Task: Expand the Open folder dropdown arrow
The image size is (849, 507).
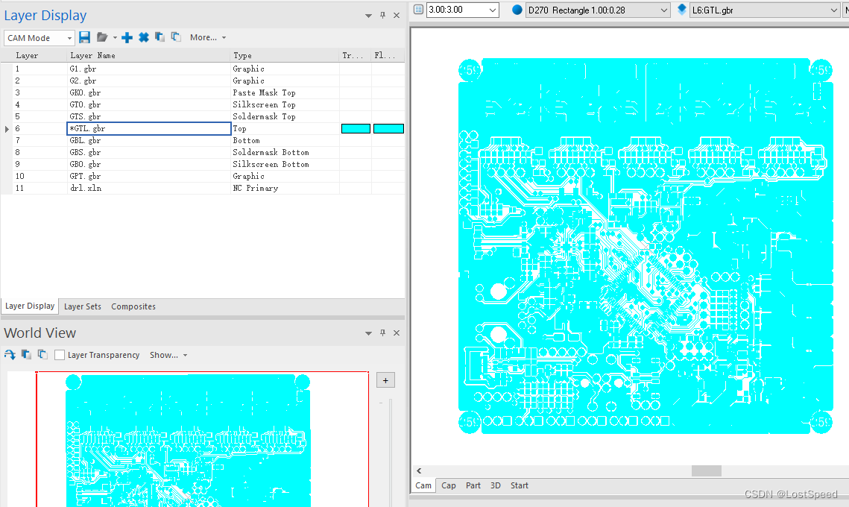Action: click(x=115, y=38)
